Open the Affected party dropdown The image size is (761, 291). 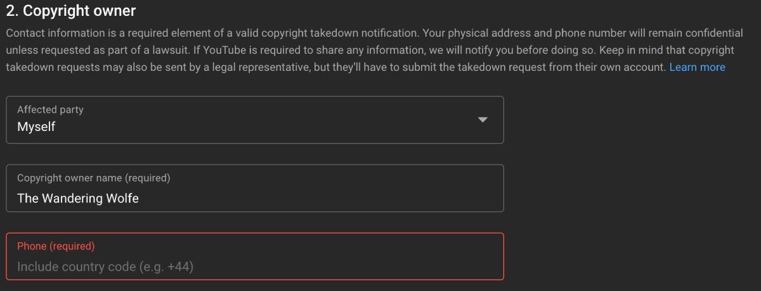click(x=255, y=120)
